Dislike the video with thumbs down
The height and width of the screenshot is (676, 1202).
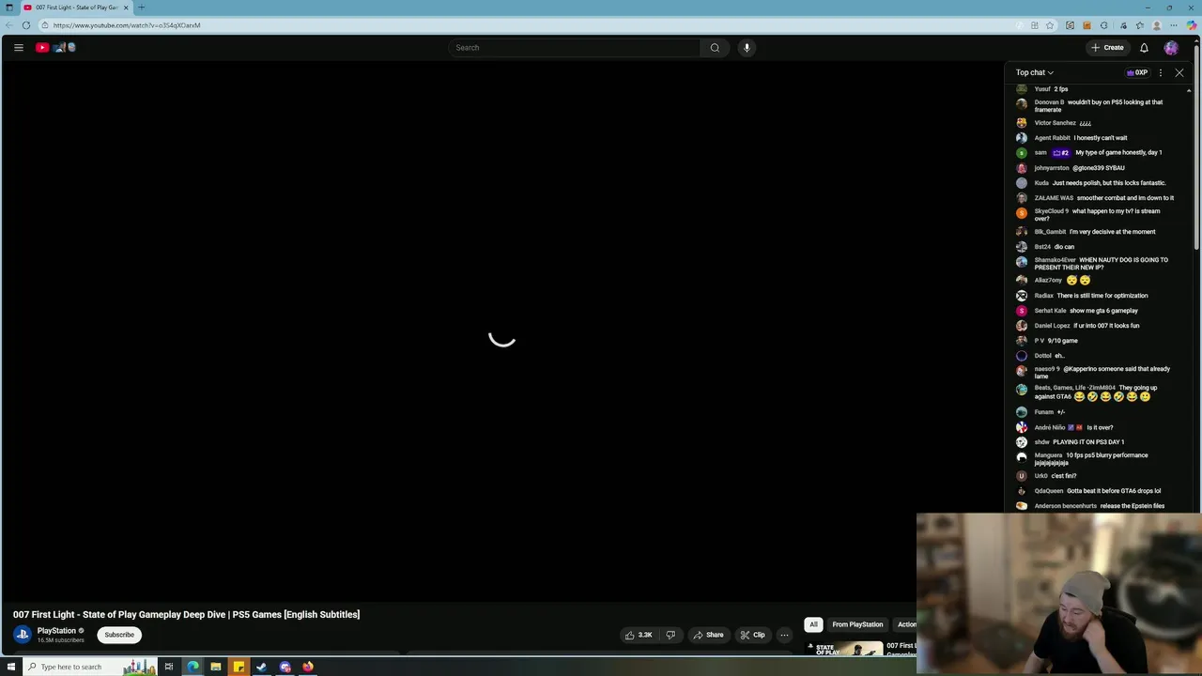670,635
